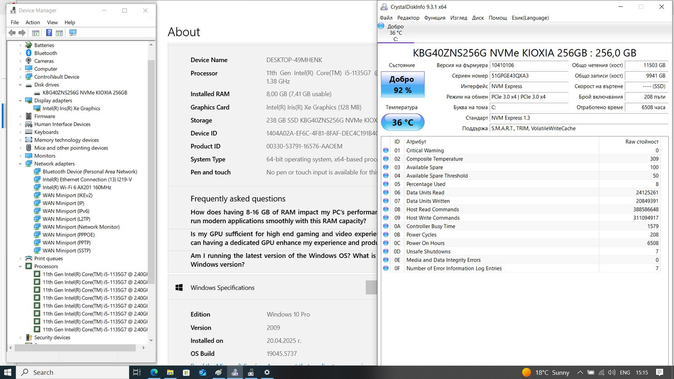The width and height of the screenshot is (674, 379).
Task: Expand the Firmware node
Action: (x=21, y=116)
